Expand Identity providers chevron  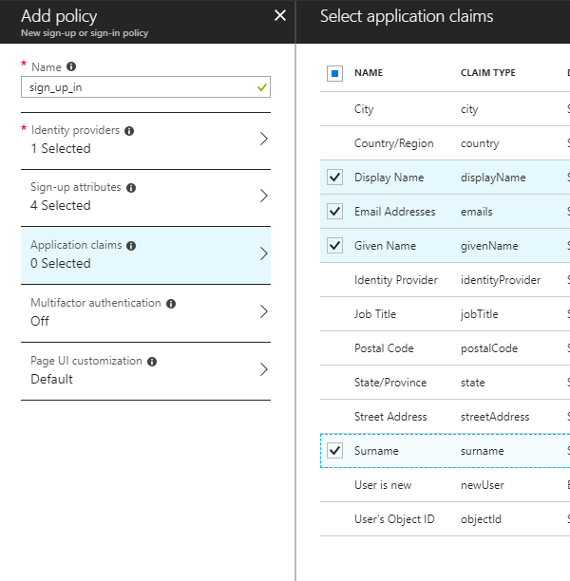tap(263, 139)
